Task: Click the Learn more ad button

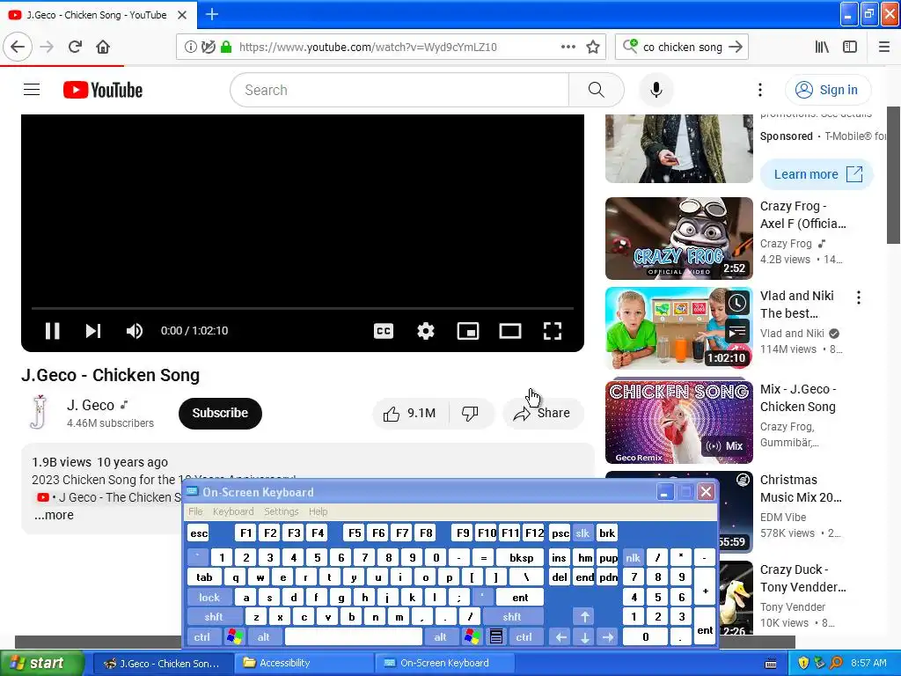Action: (817, 174)
